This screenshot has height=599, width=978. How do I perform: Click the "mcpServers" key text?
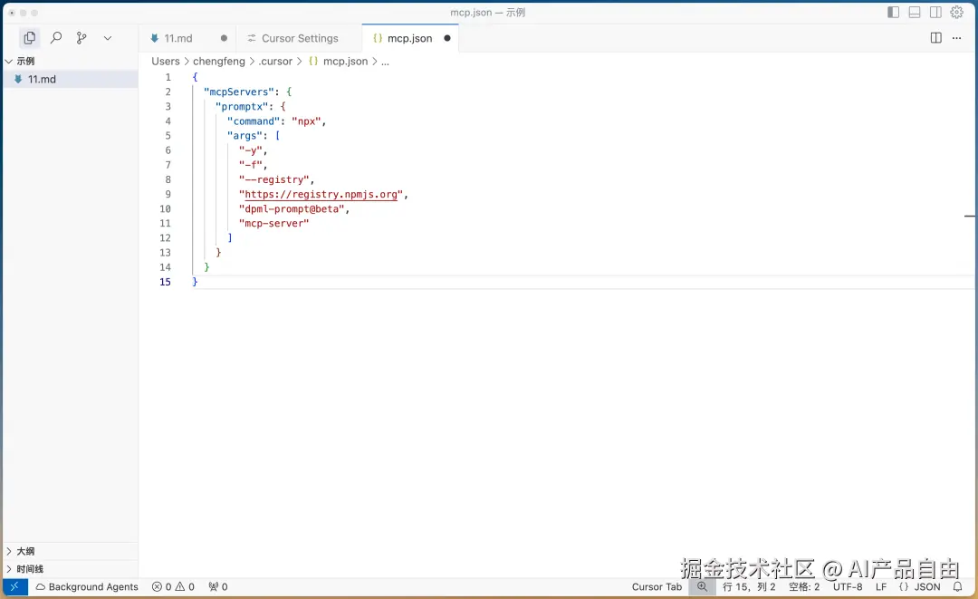click(238, 92)
